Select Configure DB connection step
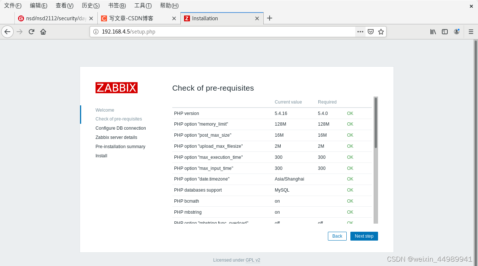 121,128
